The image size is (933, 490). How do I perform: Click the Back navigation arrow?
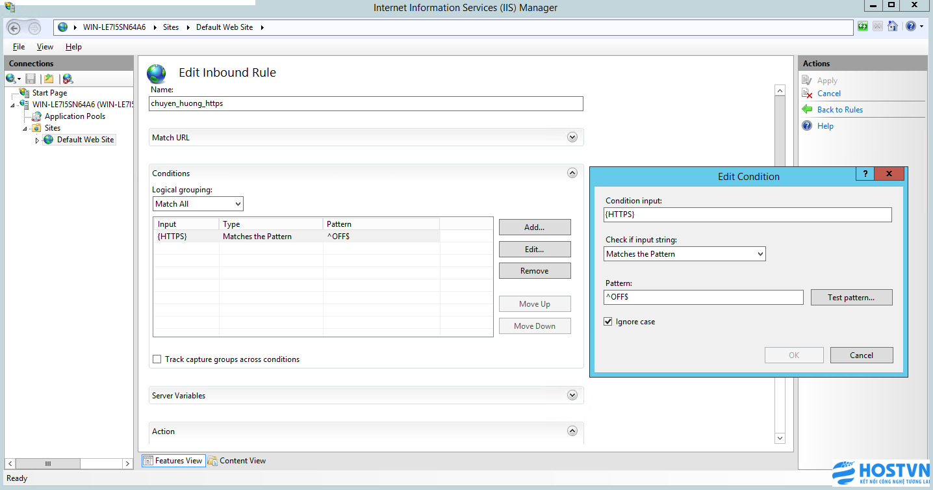pyautogui.click(x=14, y=27)
